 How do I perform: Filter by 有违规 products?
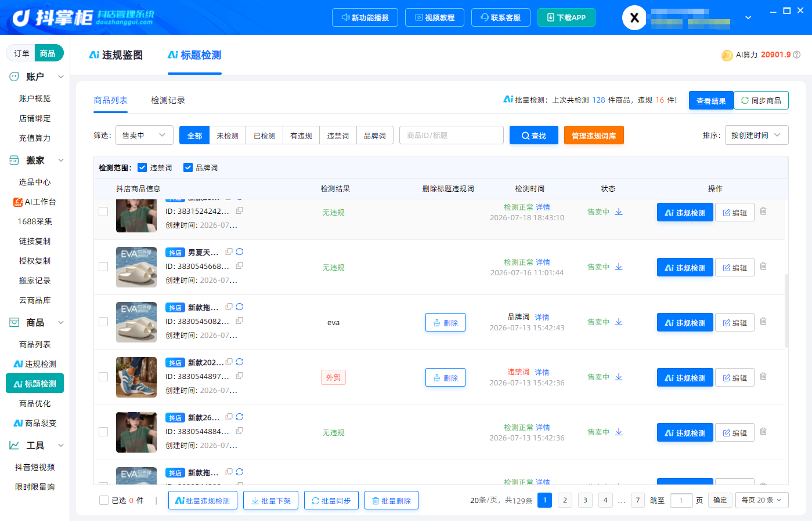(301, 135)
